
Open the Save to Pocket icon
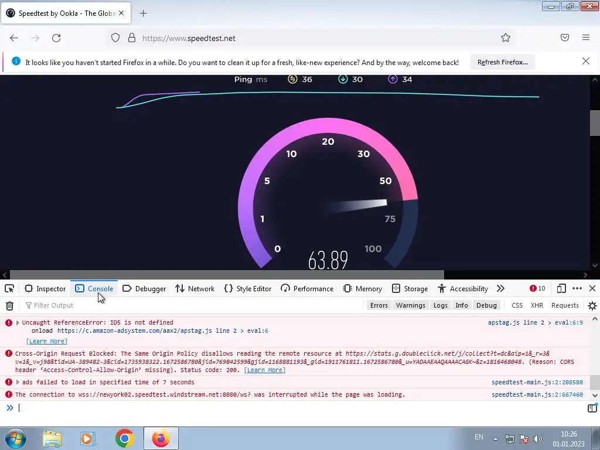564,37
